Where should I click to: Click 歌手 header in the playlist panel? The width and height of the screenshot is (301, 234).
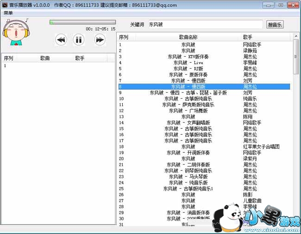[x=80, y=58]
